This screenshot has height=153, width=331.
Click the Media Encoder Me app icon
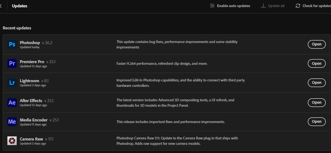pos(12,122)
